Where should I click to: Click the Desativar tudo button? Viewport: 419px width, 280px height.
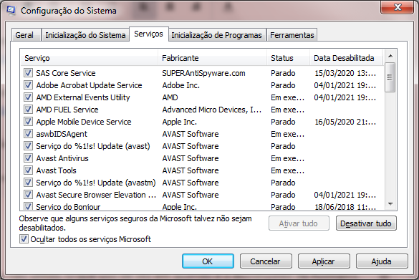pyautogui.click(x=366, y=223)
